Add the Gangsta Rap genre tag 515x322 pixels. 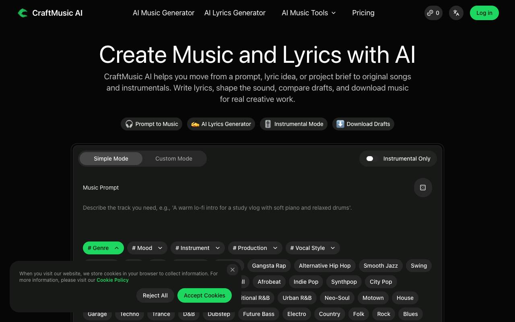[x=269, y=266]
